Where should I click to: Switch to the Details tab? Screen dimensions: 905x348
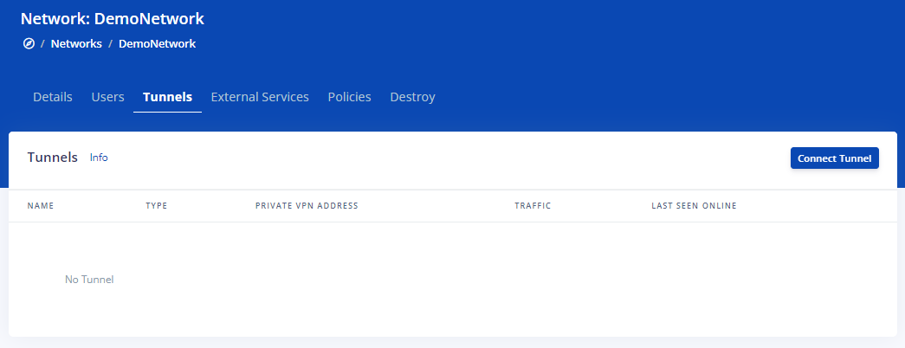click(53, 97)
